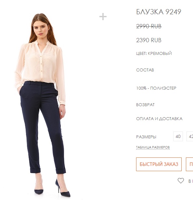The image size is (193, 200).
Task: Click the plus zoom icon on photo
Action: pos(103,17)
